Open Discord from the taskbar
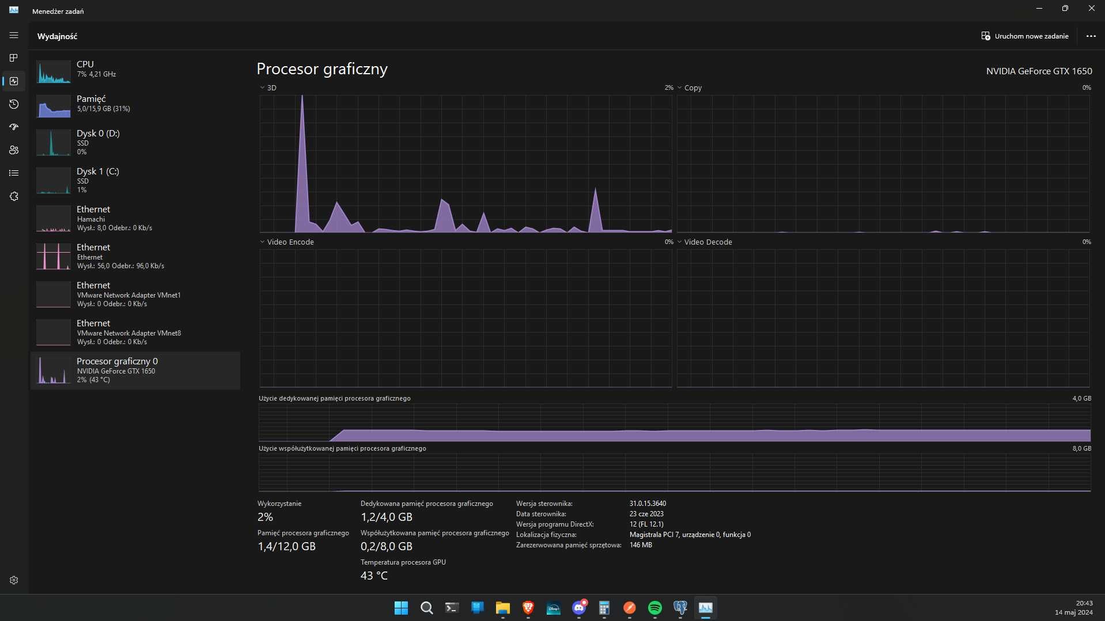 (578, 608)
